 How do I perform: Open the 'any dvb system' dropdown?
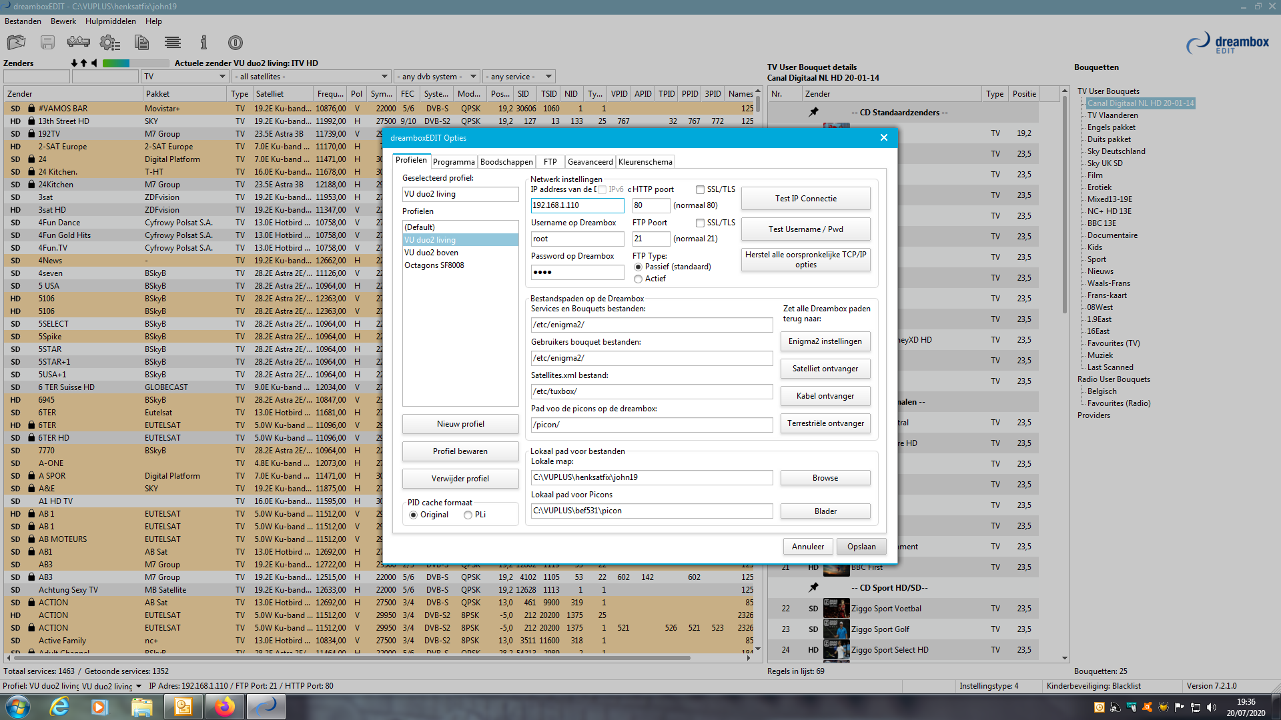point(473,77)
